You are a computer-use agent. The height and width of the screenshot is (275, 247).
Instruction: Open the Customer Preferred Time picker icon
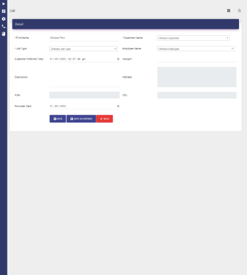point(118,59)
